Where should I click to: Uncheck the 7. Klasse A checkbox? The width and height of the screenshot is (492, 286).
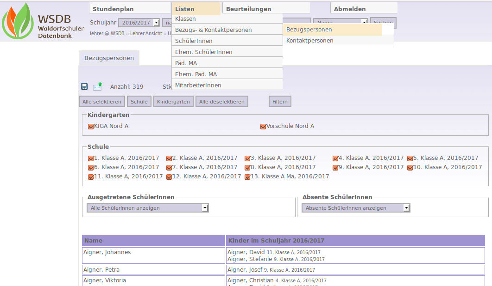(169, 167)
